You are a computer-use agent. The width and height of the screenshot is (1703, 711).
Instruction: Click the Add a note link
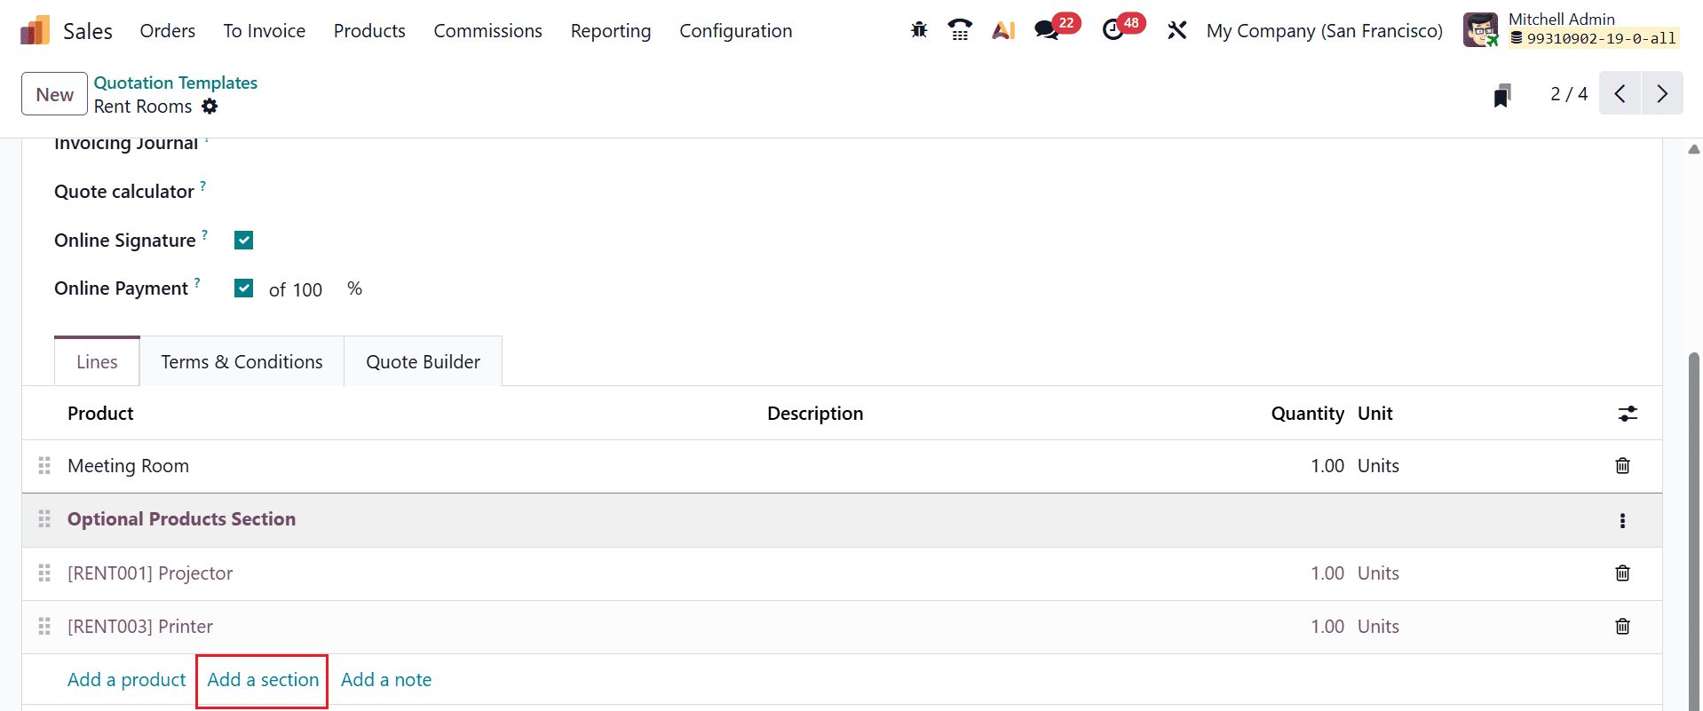[386, 679]
